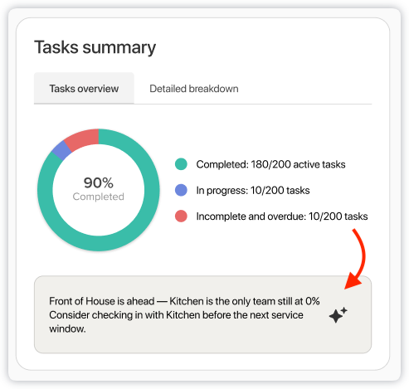Viewport: 409px width, 389px height.
Task: Click the 90% value in the donut center
Action: point(99,182)
